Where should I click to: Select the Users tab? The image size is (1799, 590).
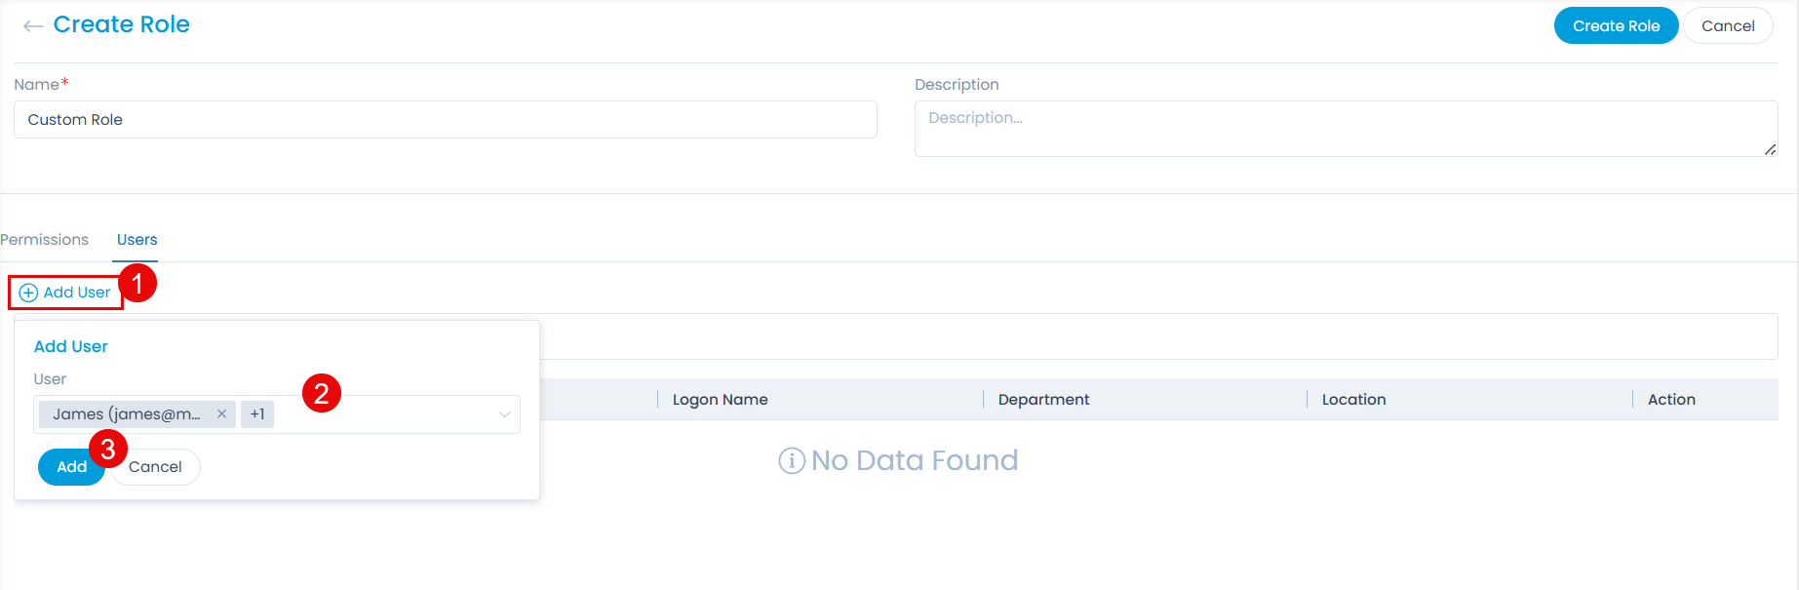[137, 240]
